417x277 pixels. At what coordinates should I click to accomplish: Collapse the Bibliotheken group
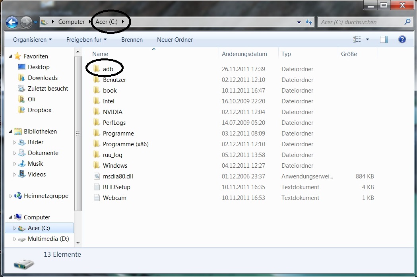point(10,131)
